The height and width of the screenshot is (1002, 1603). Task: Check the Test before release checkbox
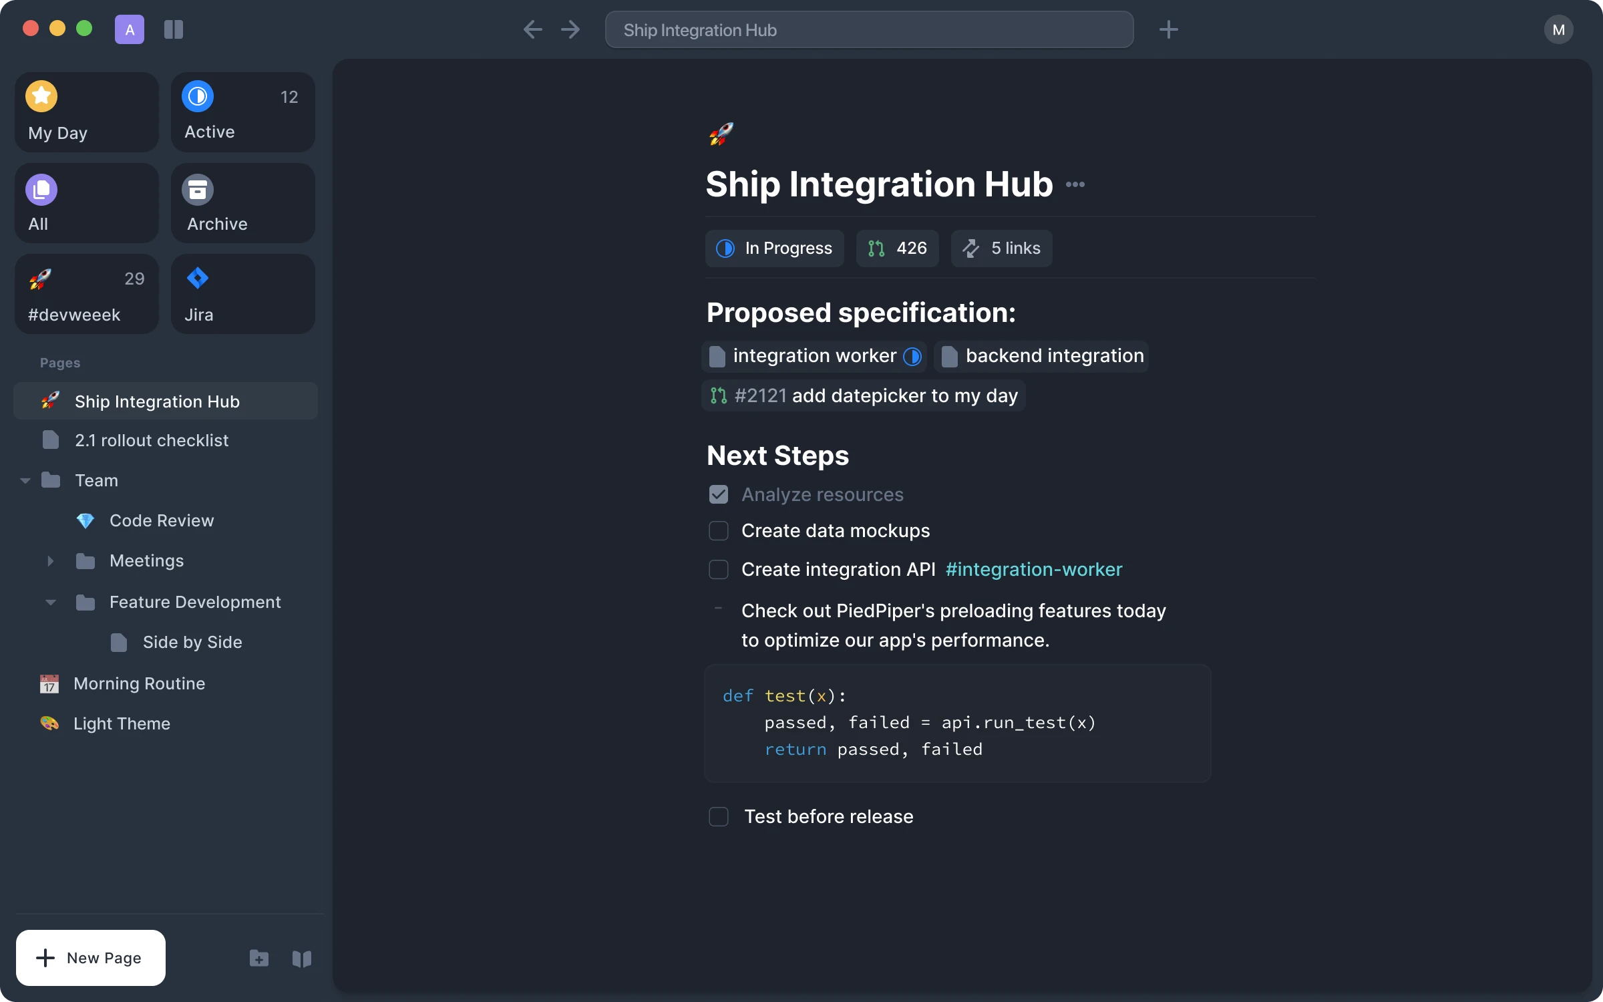point(719,816)
